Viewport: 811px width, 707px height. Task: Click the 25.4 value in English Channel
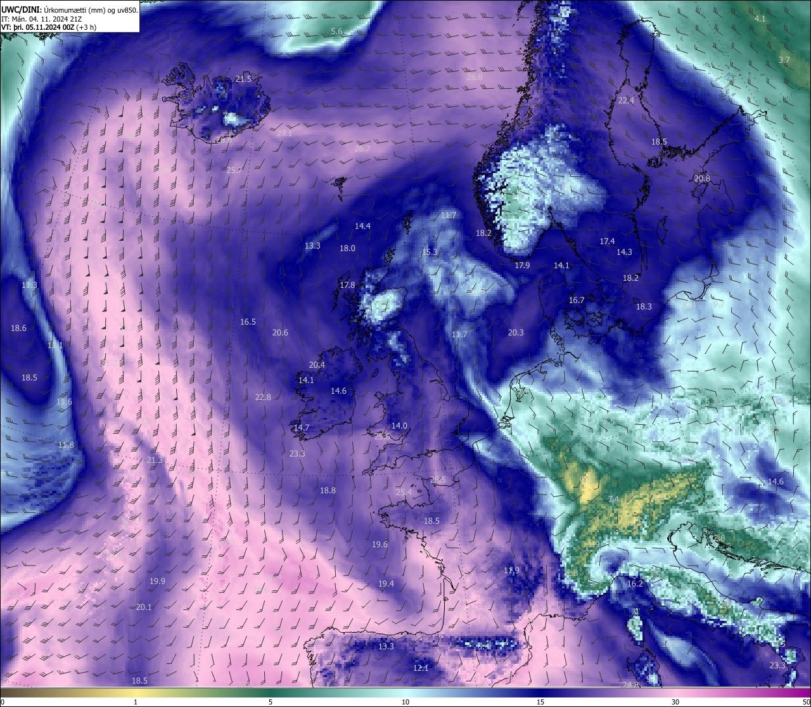(x=404, y=492)
